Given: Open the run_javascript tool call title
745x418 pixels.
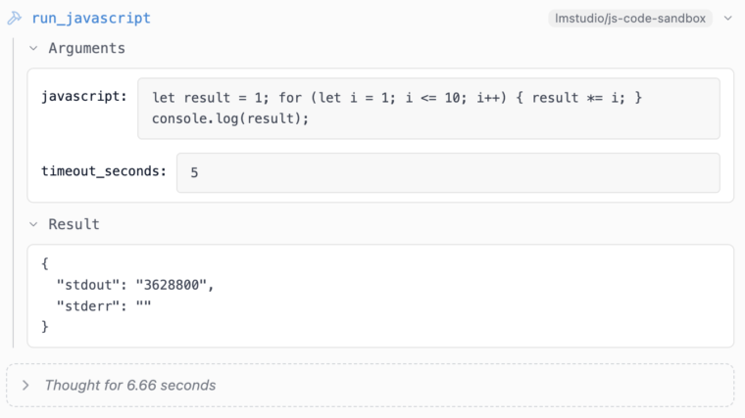Looking at the screenshot, I should (91, 18).
